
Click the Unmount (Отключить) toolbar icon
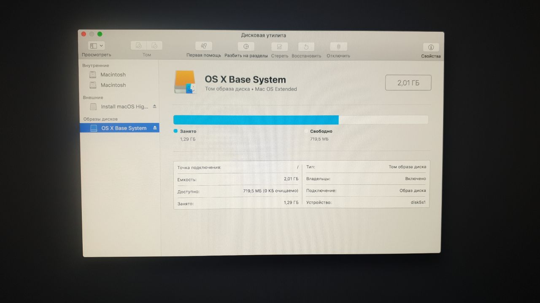click(338, 47)
